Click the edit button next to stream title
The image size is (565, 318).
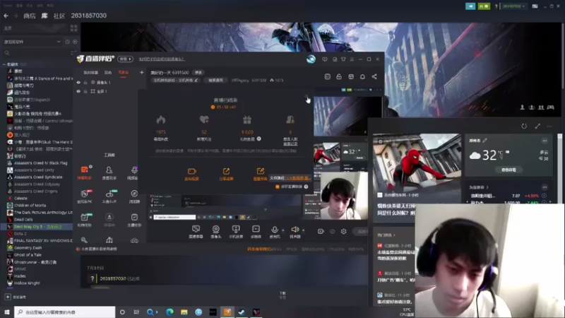198,73
